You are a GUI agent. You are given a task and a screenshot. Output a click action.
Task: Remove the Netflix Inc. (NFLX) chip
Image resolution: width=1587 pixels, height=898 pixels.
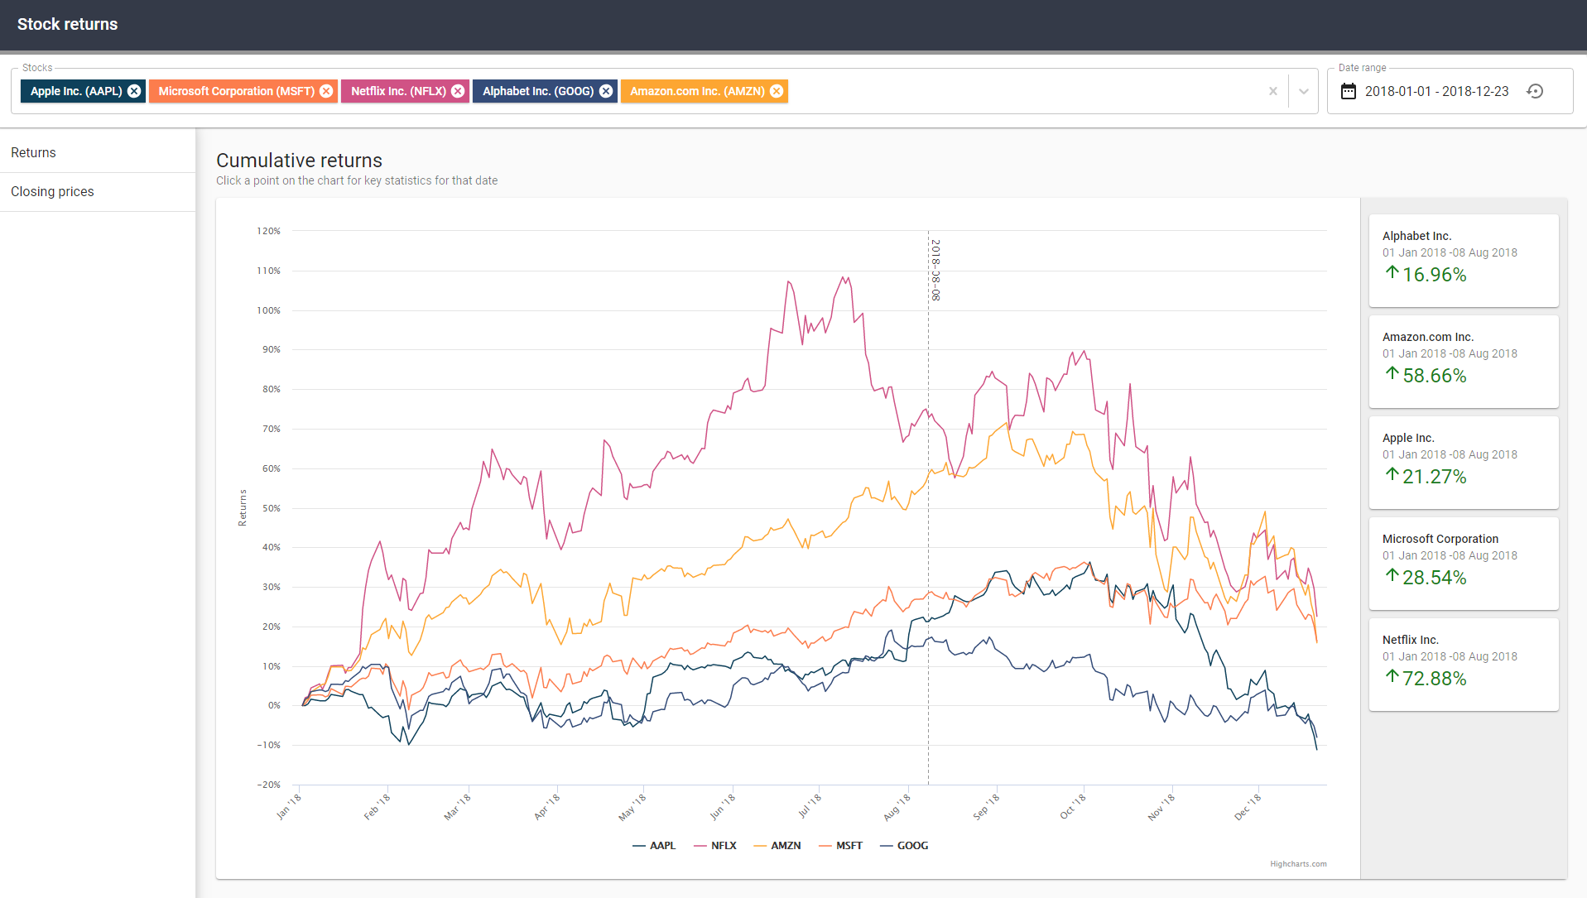[458, 91]
